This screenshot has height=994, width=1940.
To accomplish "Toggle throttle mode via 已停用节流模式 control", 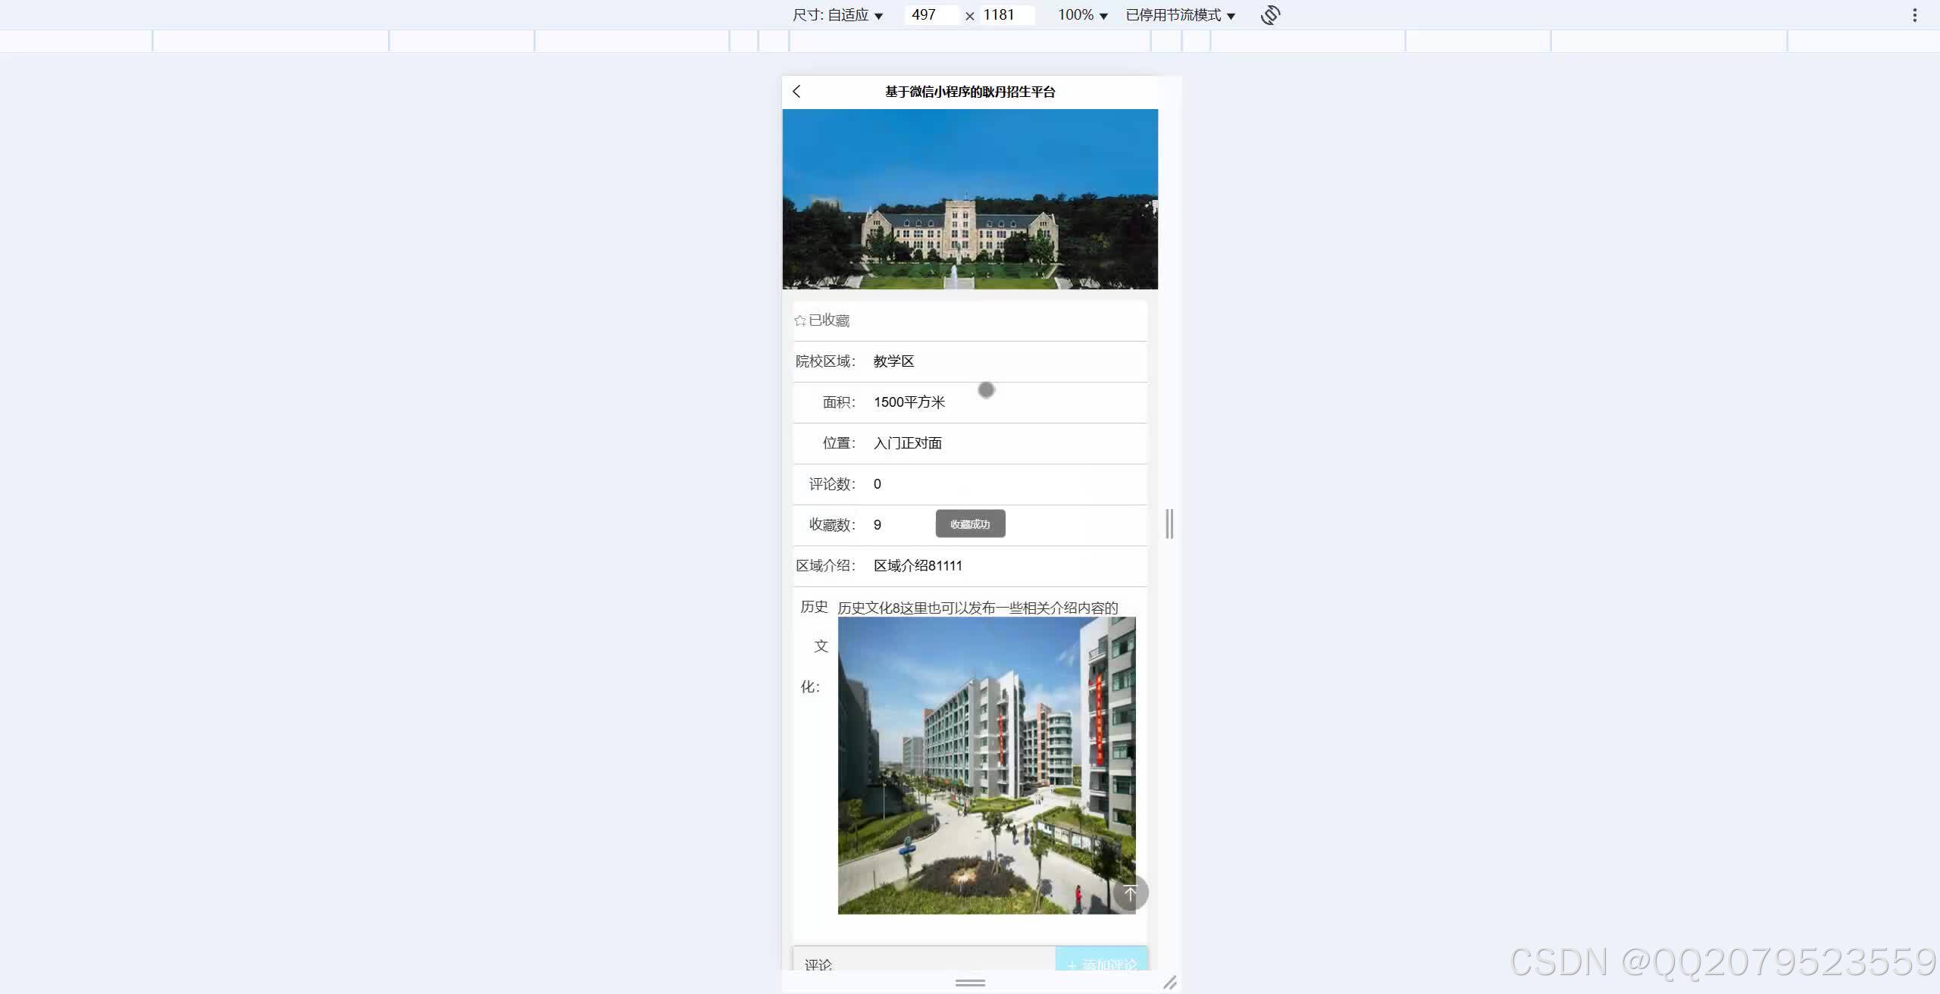I will coord(1177,14).
